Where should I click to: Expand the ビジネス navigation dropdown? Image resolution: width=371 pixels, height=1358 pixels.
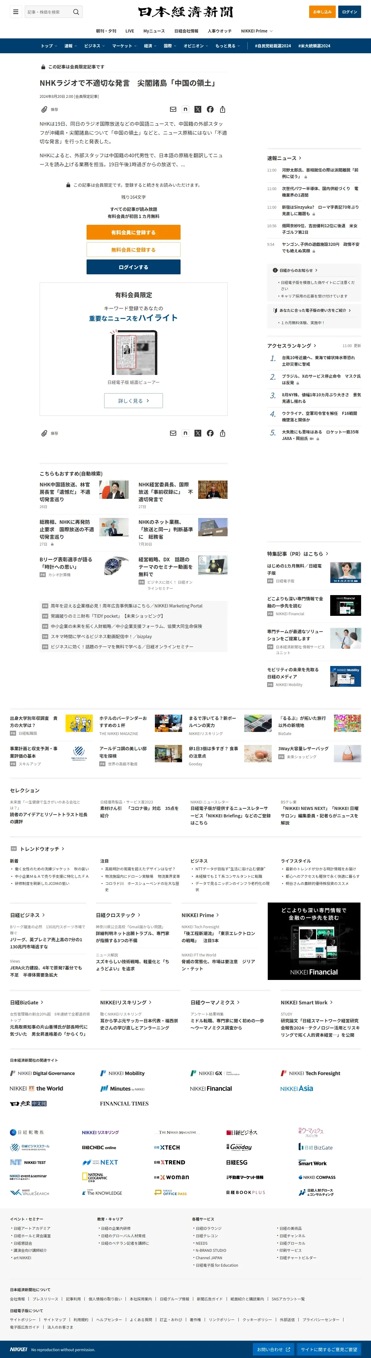[94, 46]
